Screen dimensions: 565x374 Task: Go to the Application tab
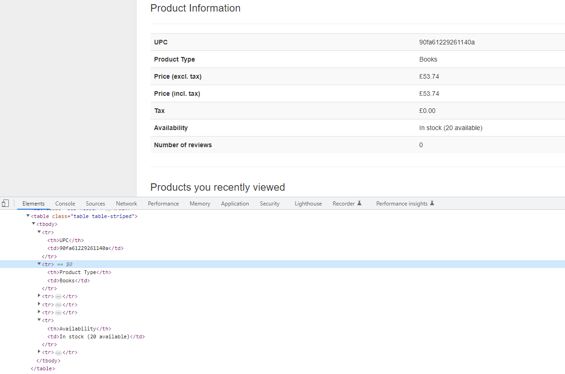(235, 204)
